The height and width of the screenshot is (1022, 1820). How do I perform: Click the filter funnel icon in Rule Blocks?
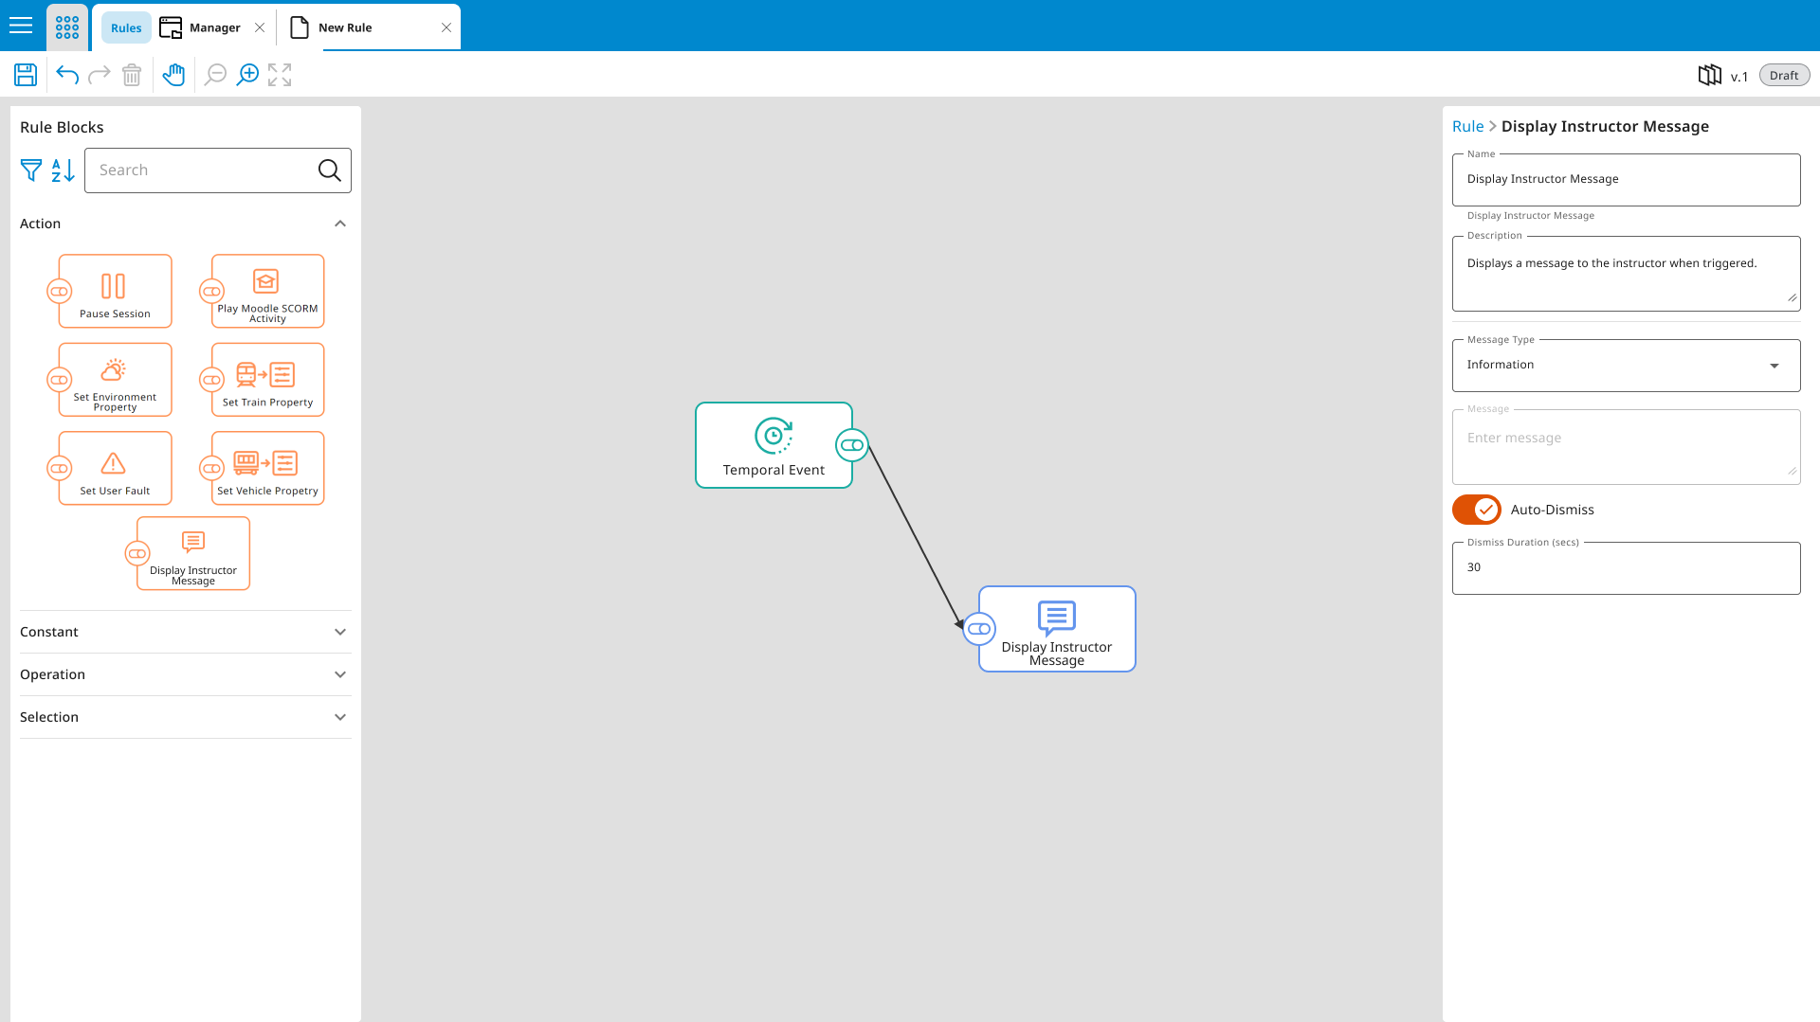coord(31,170)
